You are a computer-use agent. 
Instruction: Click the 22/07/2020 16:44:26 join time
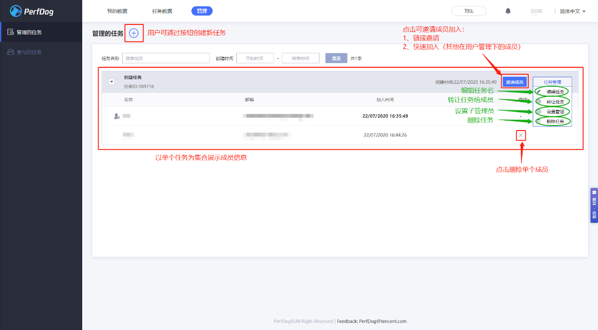[x=385, y=135]
